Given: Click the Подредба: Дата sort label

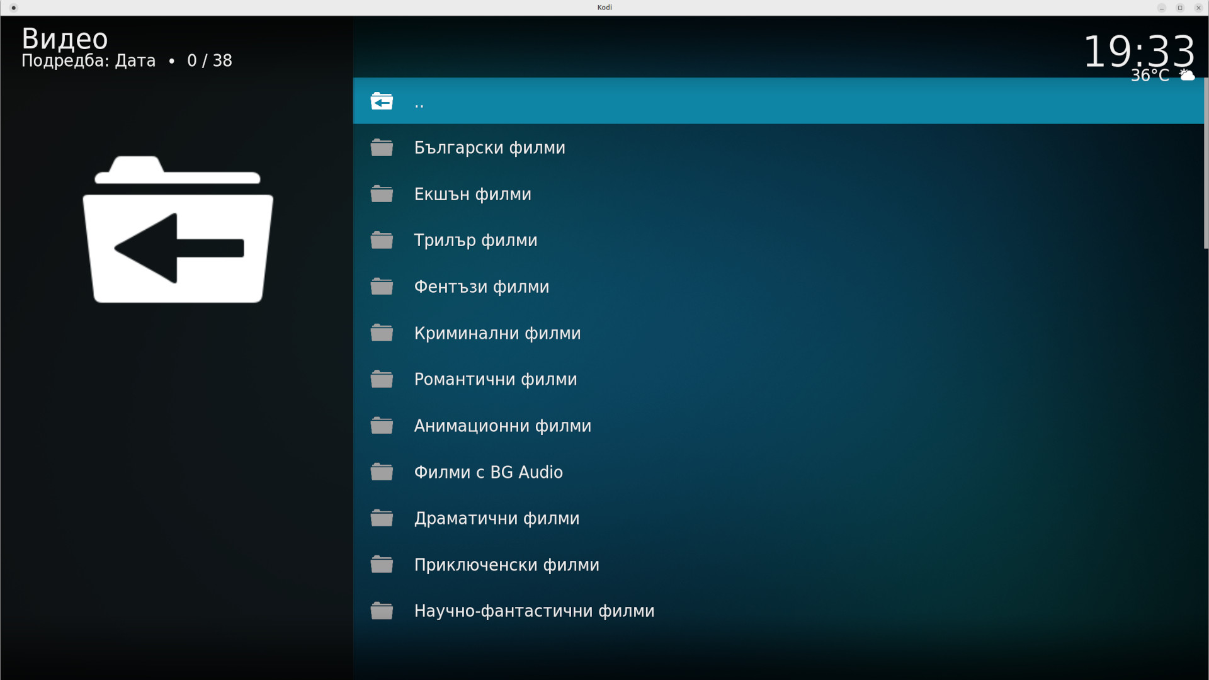Looking at the screenshot, I should pyautogui.click(x=88, y=60).
